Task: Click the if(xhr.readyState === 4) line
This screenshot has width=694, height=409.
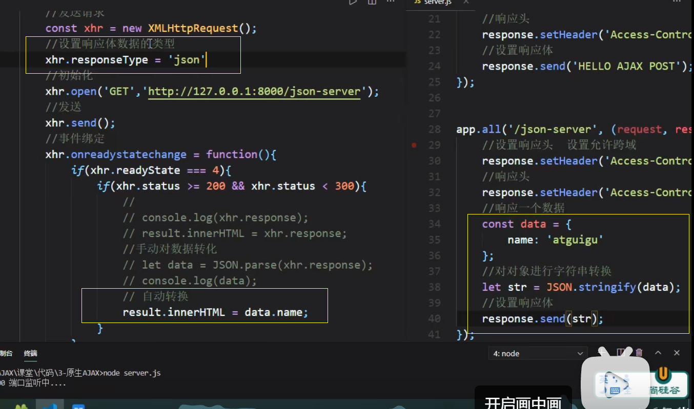Action: click(152, 170)
